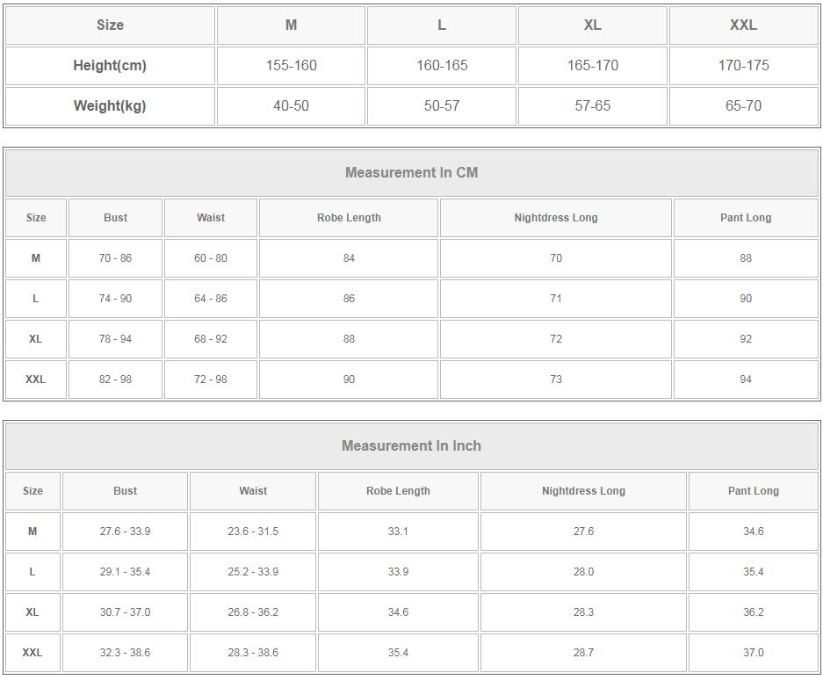Click Nightdress Long header in CM table
The width and height of the screenshot is (823, 680).
tap(556, 218)
